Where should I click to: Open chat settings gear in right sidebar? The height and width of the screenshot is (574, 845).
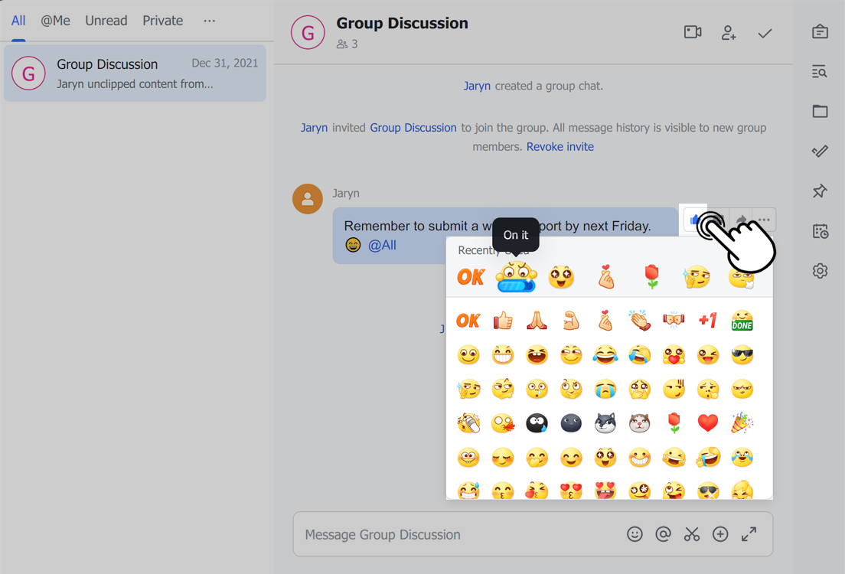(820, 271)
